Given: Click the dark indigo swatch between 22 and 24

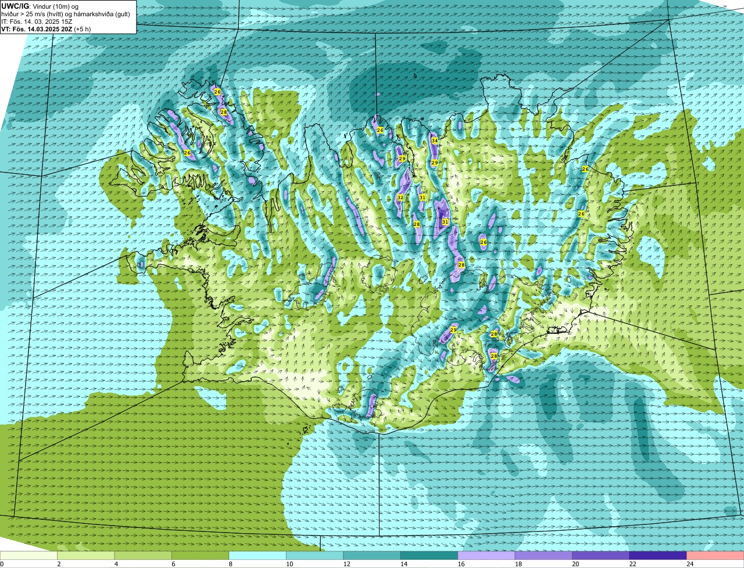Looking at the screenshot, I should [659, 556].
